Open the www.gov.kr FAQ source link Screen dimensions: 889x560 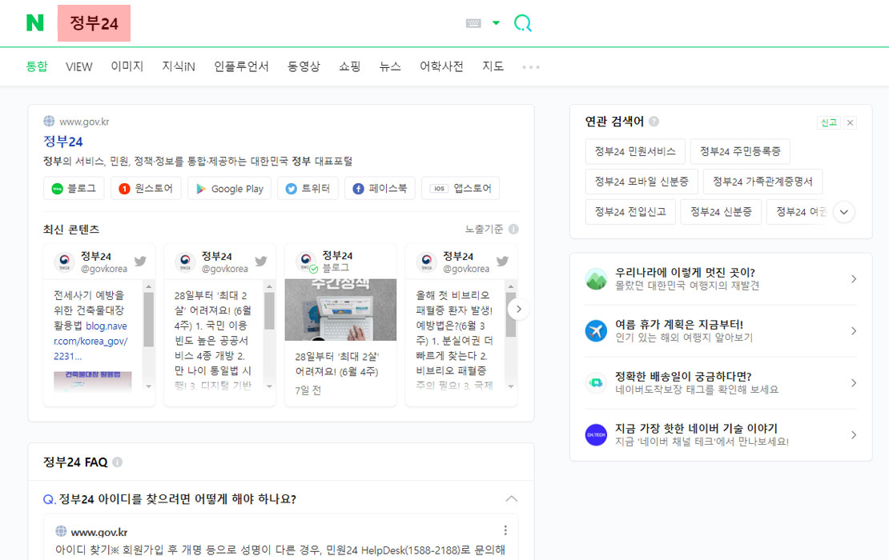[x=99, y=532]
